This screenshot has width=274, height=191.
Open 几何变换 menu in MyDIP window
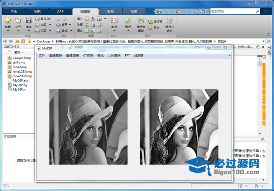pos(114,55)
